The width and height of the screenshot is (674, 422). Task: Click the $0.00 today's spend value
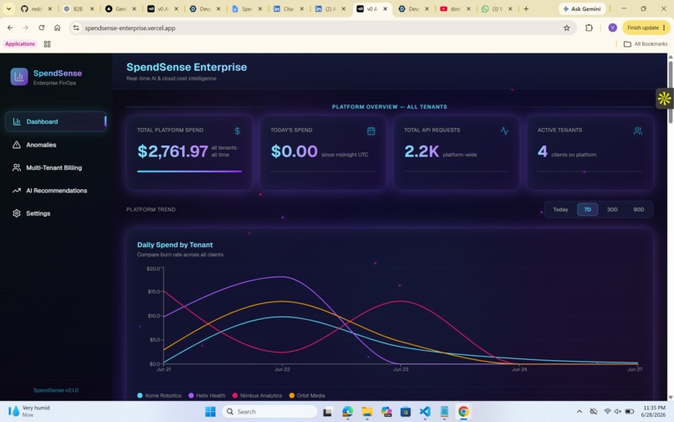294,152
